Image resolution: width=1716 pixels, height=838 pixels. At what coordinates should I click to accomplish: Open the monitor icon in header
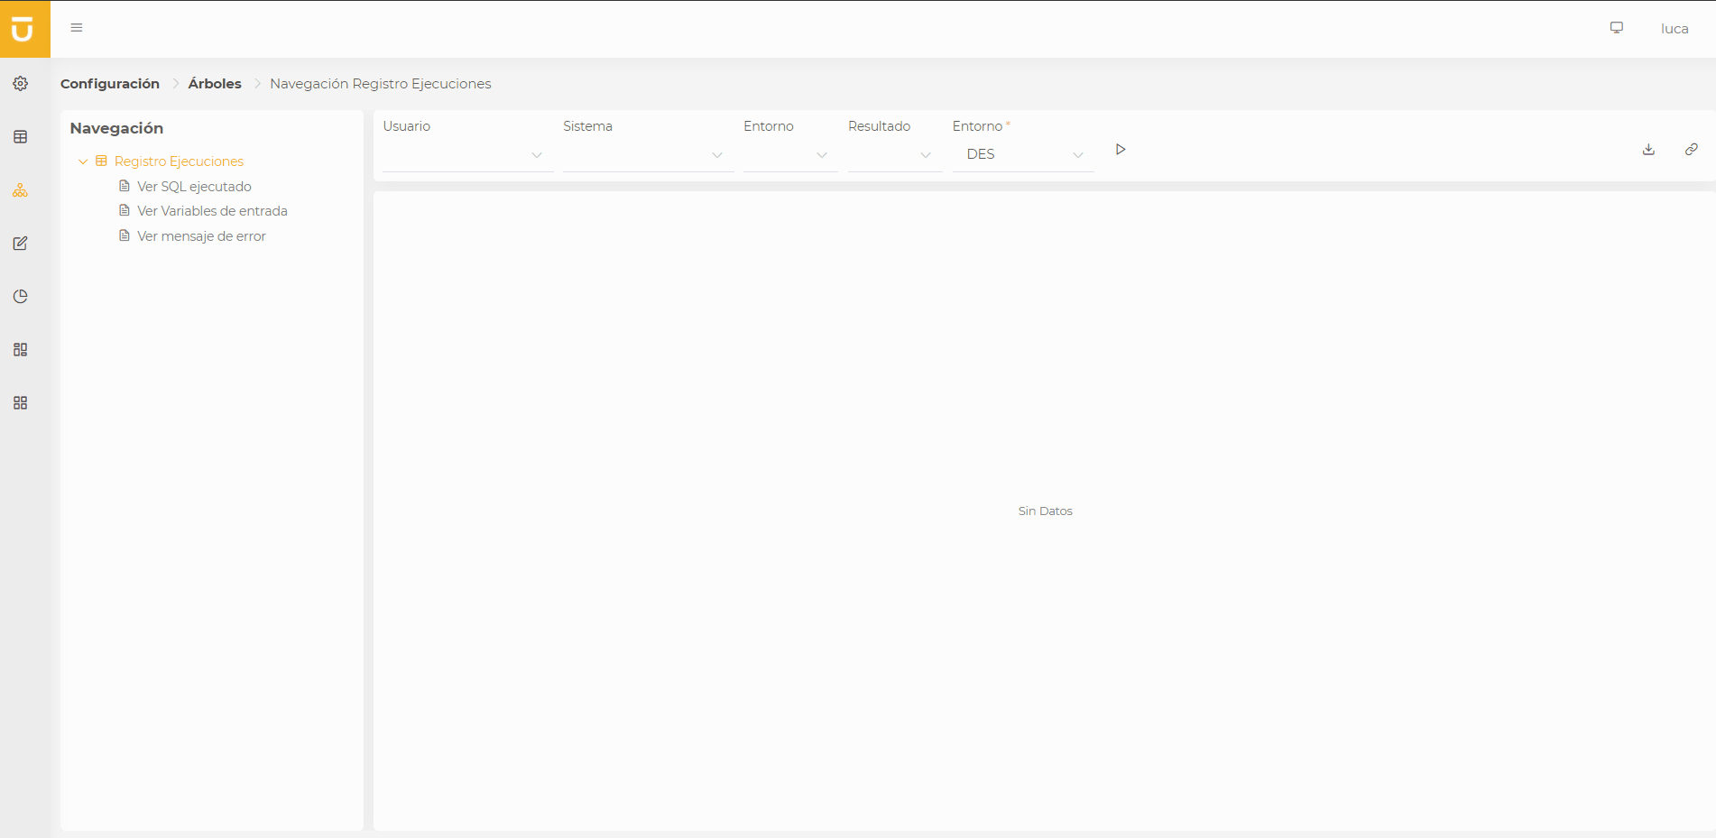point(1616,28)
